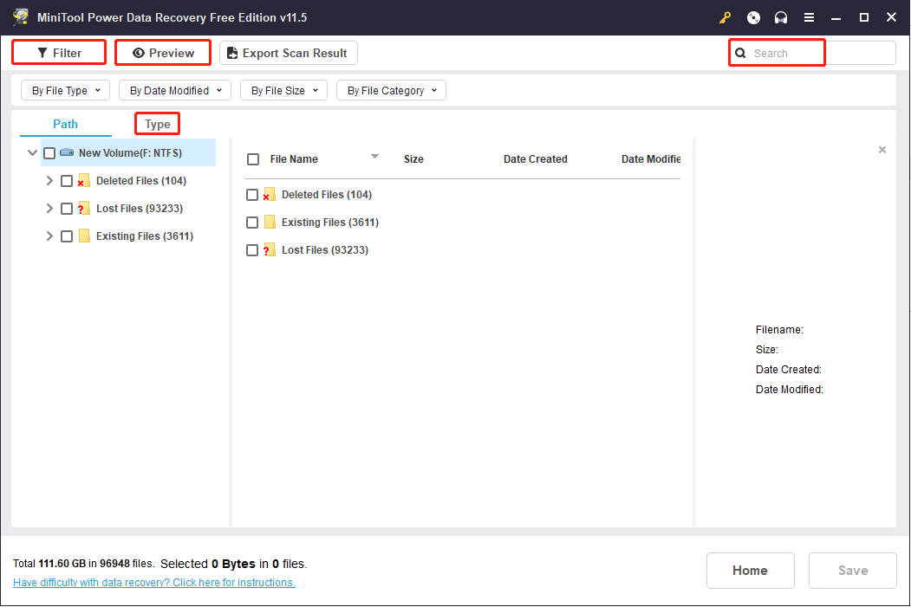Screen dimensions: 911x607
Task: Click the File Name column header
Action: click(x=294, y=159)
